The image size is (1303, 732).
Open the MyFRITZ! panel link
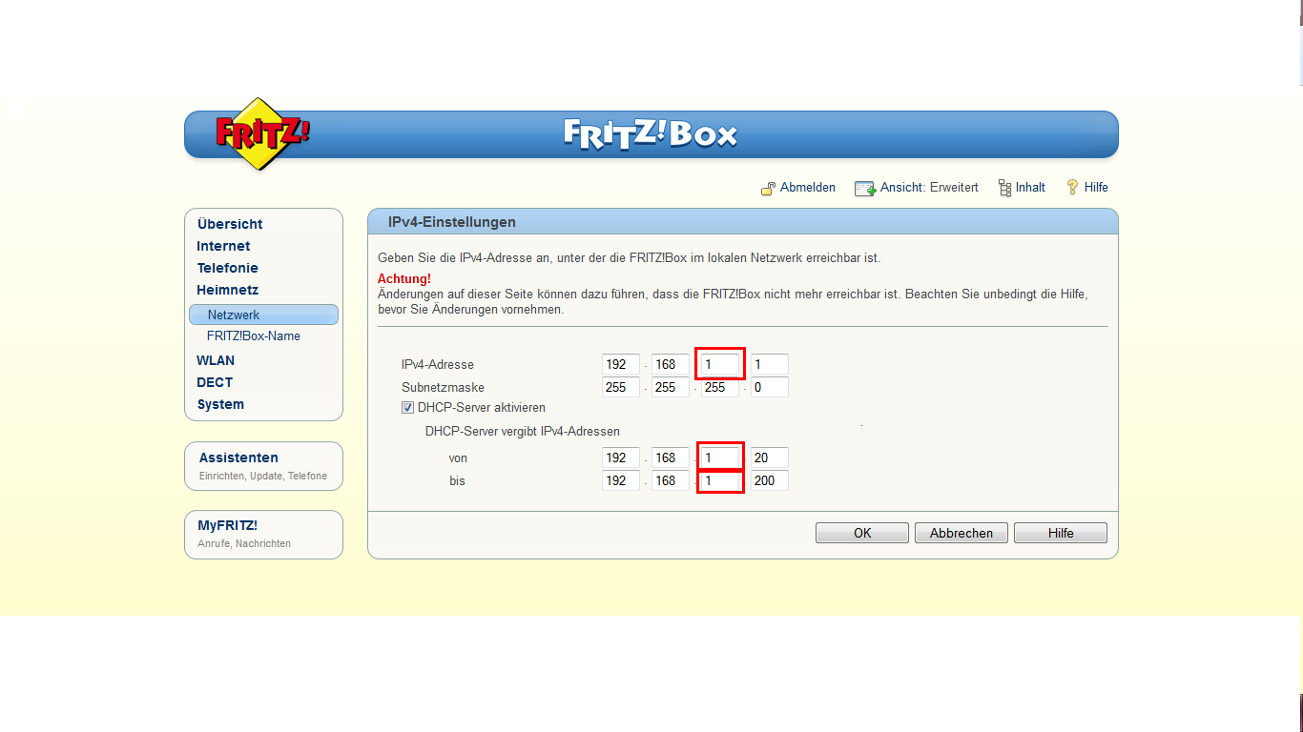pos(227,525)
